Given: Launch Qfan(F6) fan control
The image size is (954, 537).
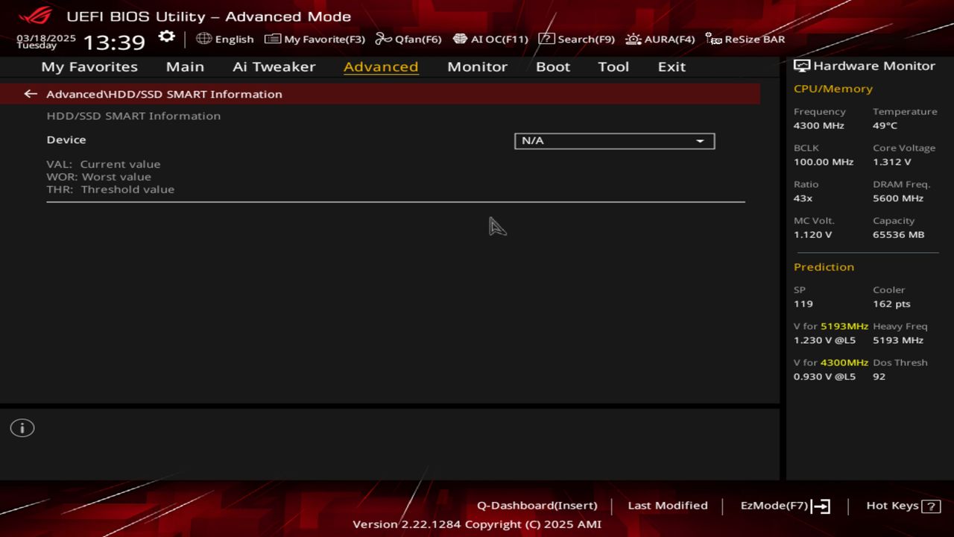Looking at the screenshot, I should [408, 39].
